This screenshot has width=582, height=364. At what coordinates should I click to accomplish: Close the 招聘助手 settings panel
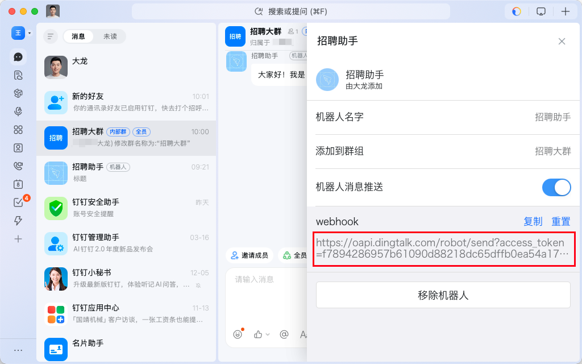pyautogui.click(x=562, y=41)
